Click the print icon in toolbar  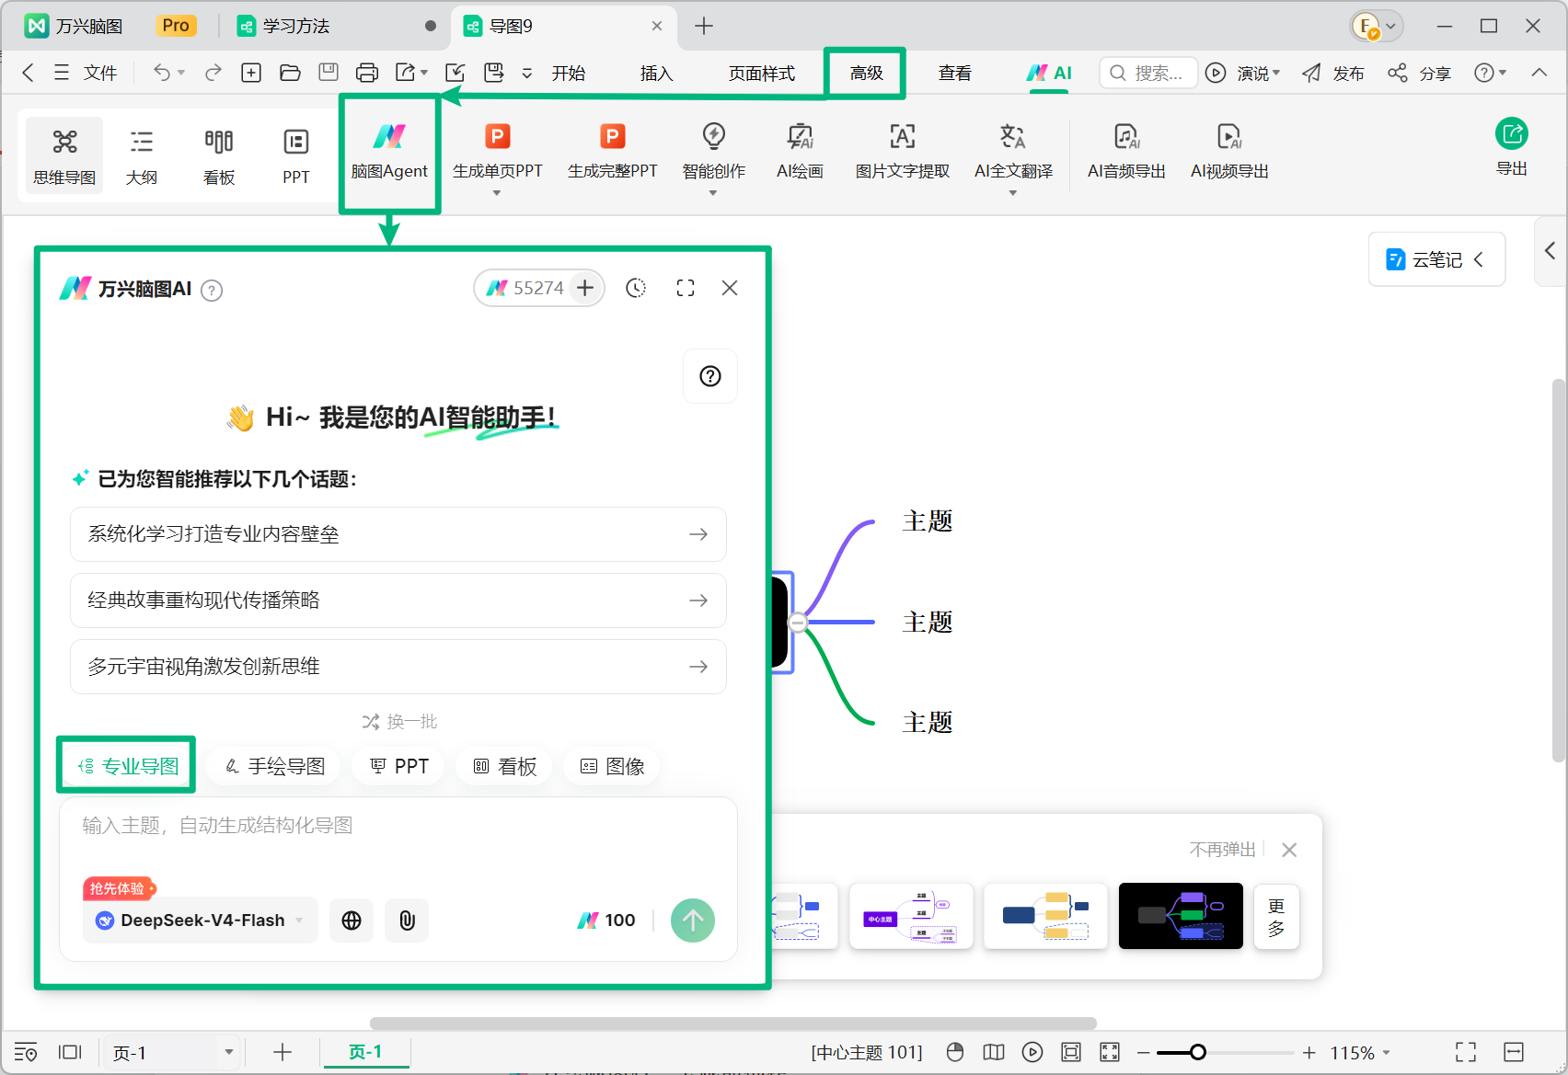pyautogui.click(x=366, y=73)
